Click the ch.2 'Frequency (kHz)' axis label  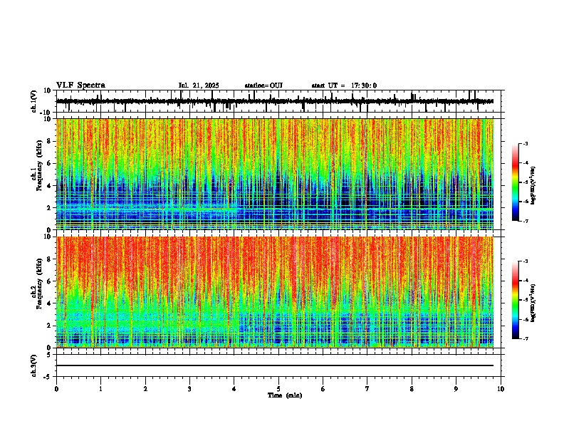pyautogui.click(x=39, y=284)
